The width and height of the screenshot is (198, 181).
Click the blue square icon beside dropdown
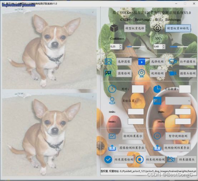click(x=157, y=101)
